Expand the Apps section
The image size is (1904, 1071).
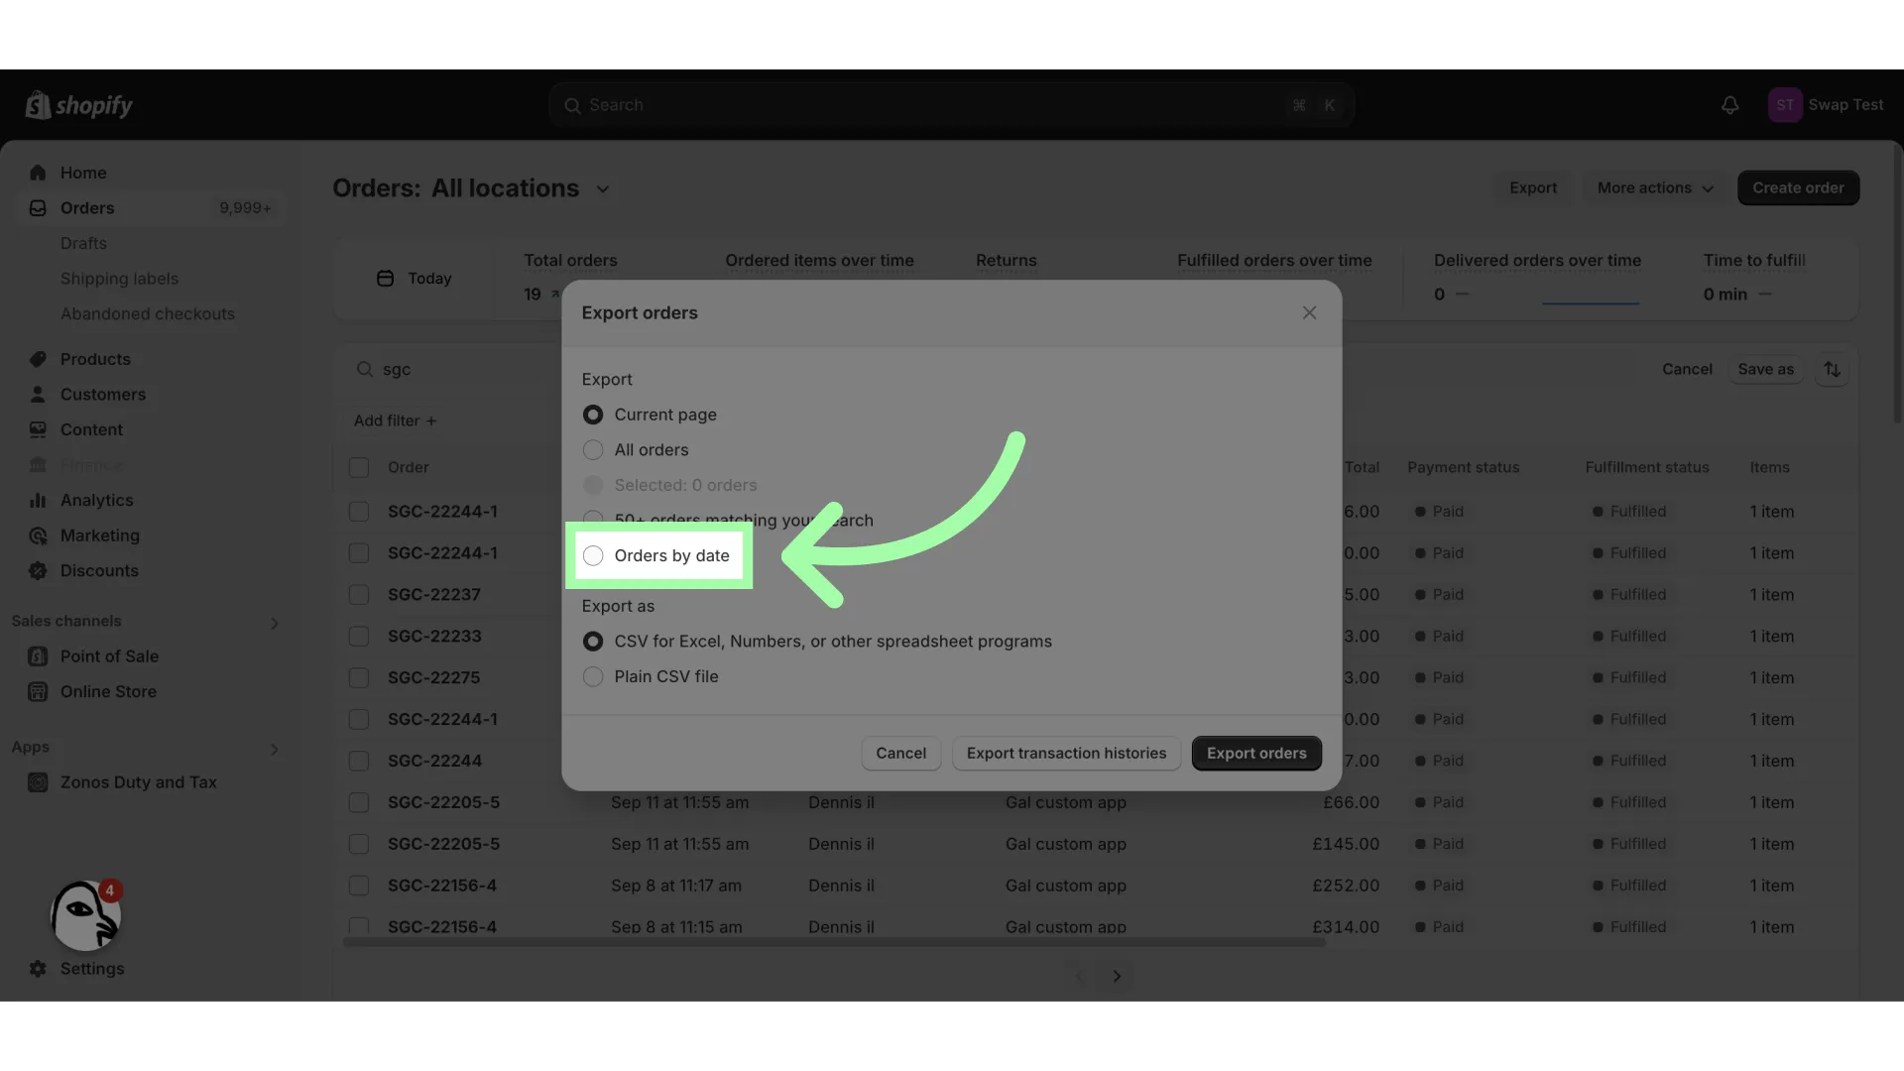point(275,750)
